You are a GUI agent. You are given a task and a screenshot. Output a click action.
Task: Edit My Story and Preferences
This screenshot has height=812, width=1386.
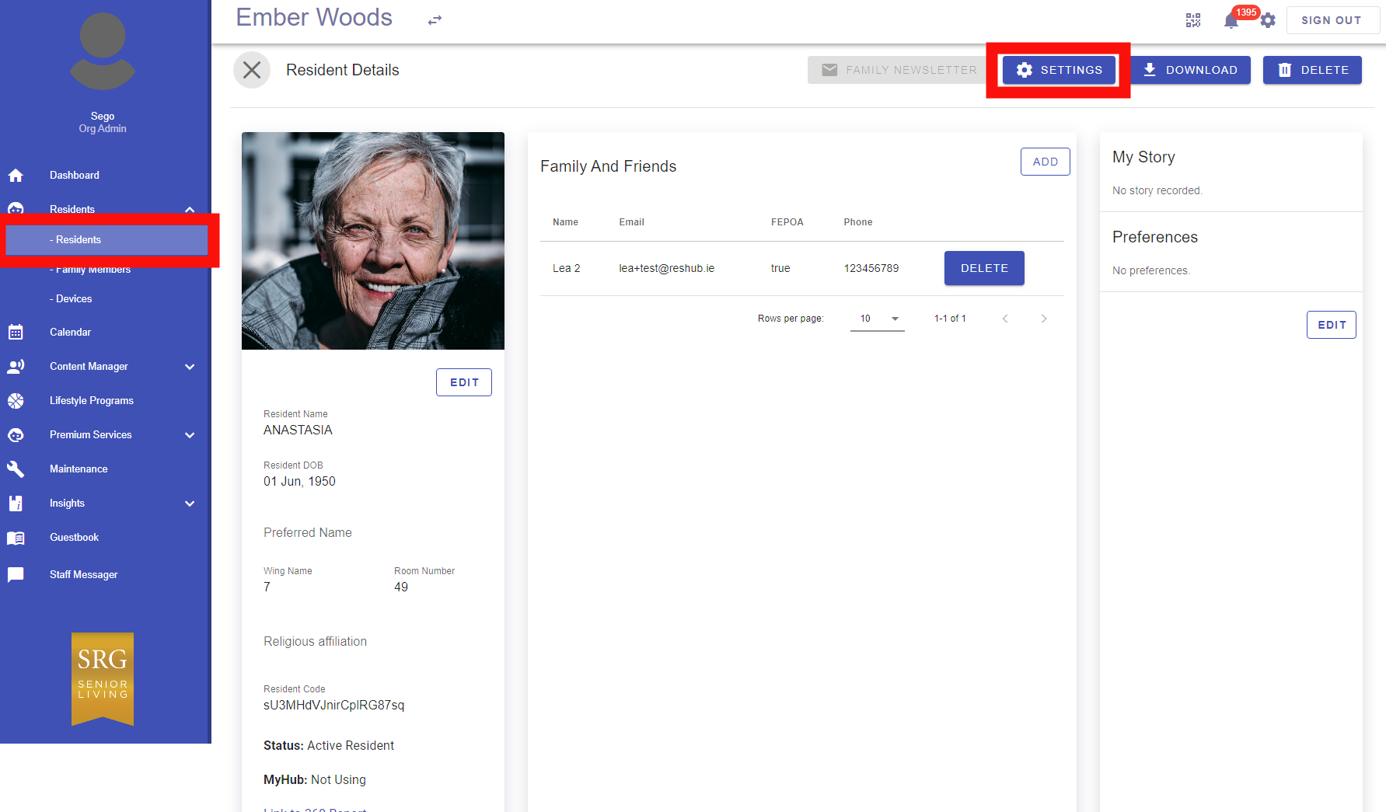click(1332, 325)
